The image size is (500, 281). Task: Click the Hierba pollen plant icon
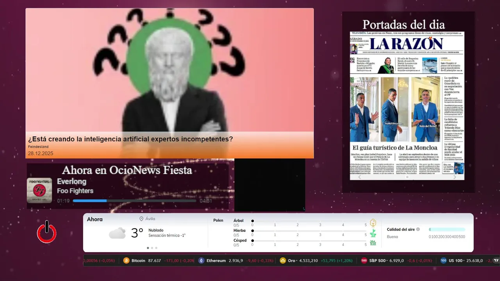[x=373, y=233]
